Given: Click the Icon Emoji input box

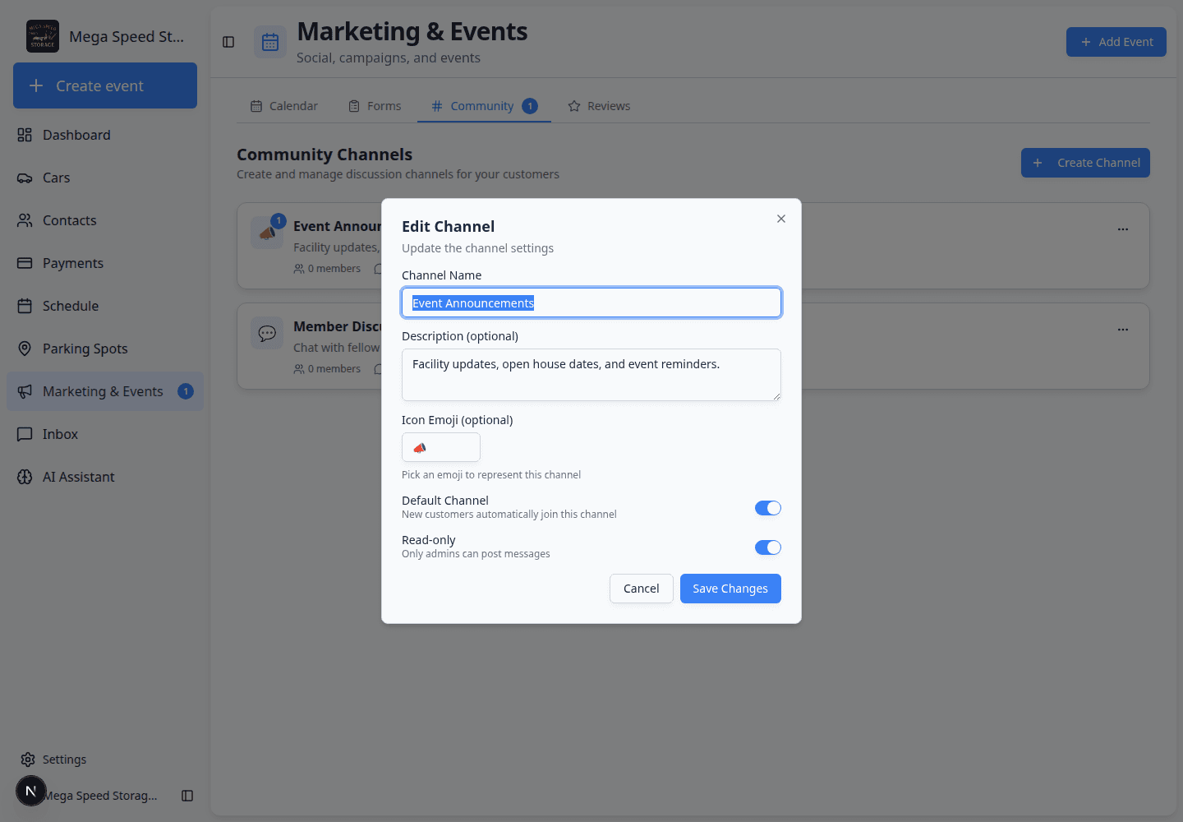Looking at the screenshot, I should point(441,447).
